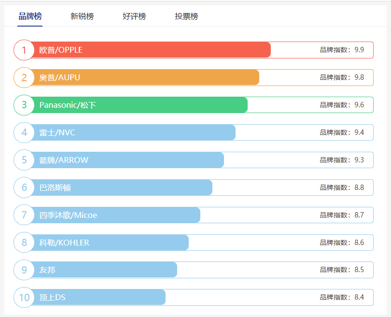Open the 投票榜 tab

click(186, 16)
